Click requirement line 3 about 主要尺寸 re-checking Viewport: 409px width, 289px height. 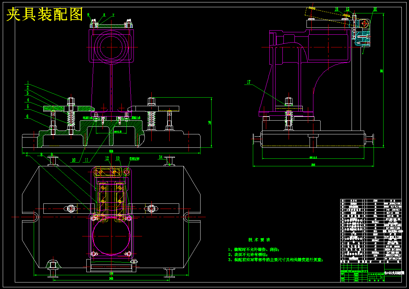(x=276, y=260)
